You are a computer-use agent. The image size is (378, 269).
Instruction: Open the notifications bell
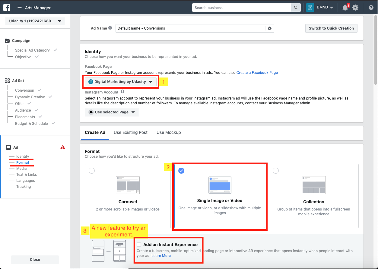[345, 8]
